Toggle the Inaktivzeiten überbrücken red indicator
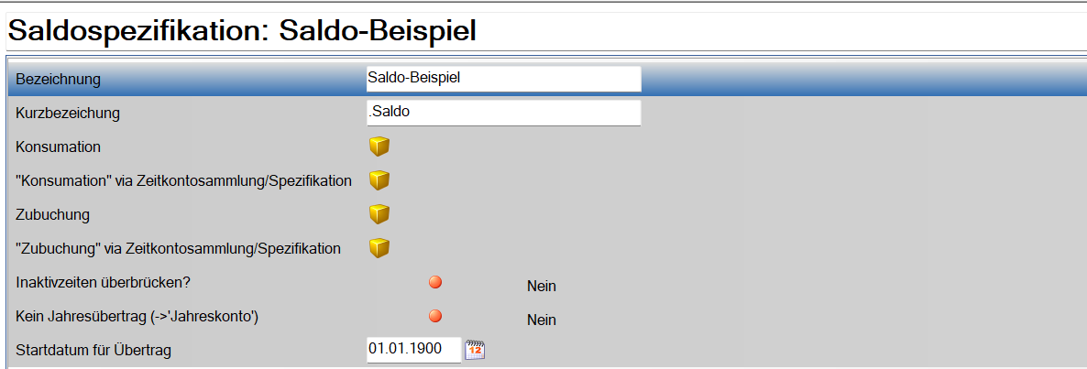The height and width of the screenshot is (369, 1087). [435, 282]
